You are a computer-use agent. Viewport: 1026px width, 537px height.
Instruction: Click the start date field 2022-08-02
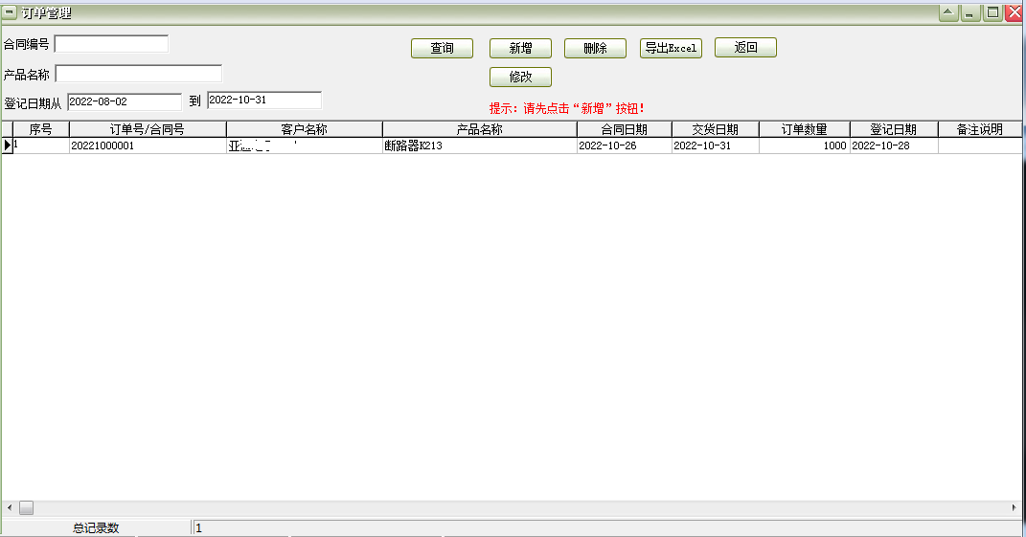pyautogui.click(x=125, y=102)
